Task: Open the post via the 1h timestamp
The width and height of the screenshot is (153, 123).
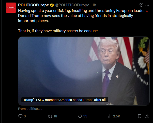Action: click(95, 5)
